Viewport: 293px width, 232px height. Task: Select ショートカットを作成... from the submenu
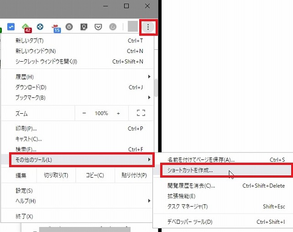point(190,170)
